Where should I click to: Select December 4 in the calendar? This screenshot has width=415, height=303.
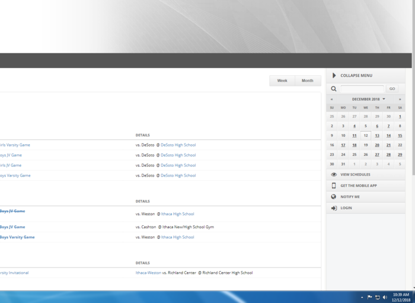click(355, 126)
